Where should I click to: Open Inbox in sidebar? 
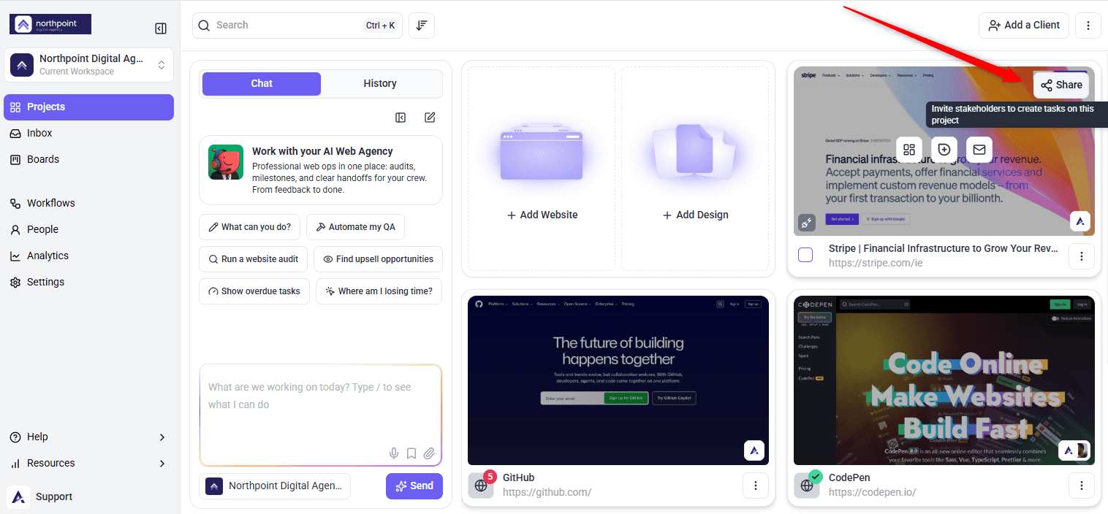point(88,133)
